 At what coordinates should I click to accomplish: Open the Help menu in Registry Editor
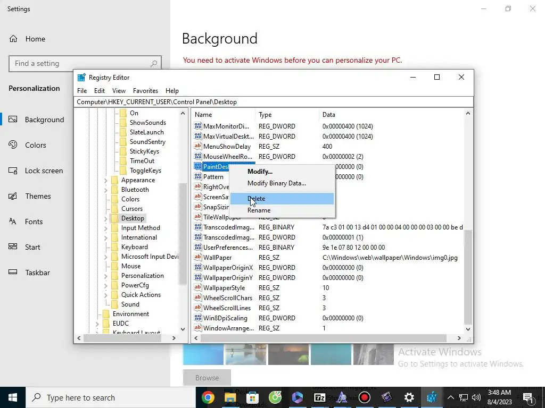pyautogui.click(x=172, y=90)
